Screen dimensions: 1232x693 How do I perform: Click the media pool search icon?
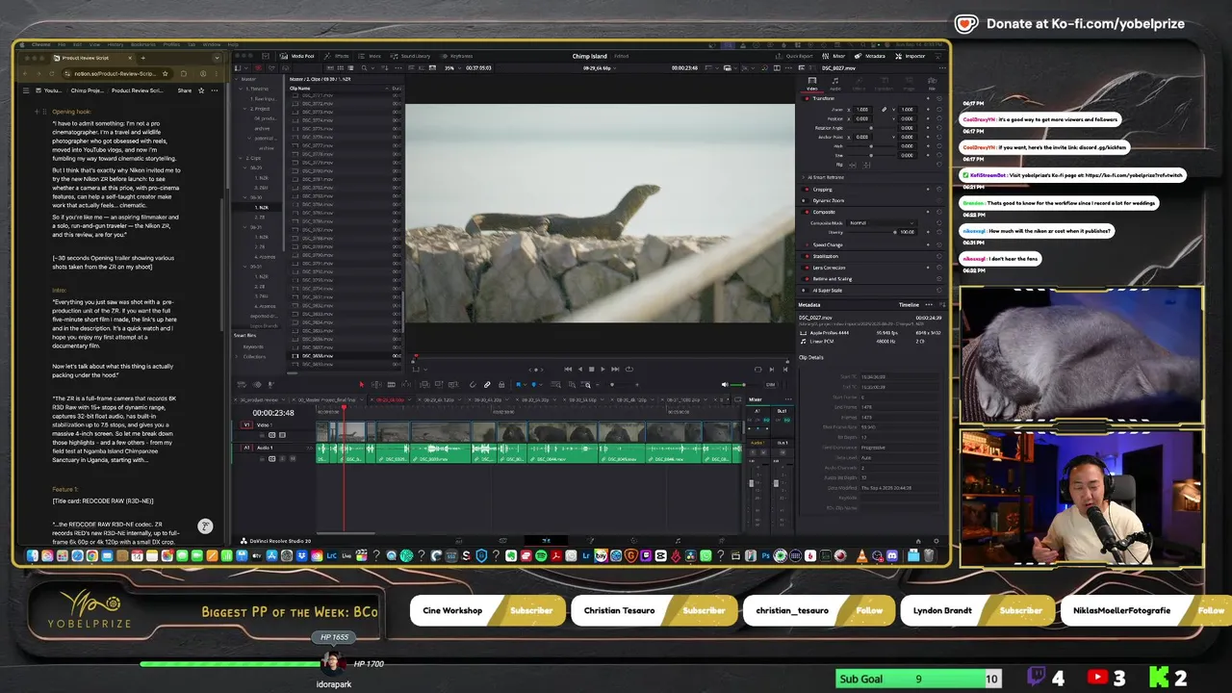pos(365,68)
